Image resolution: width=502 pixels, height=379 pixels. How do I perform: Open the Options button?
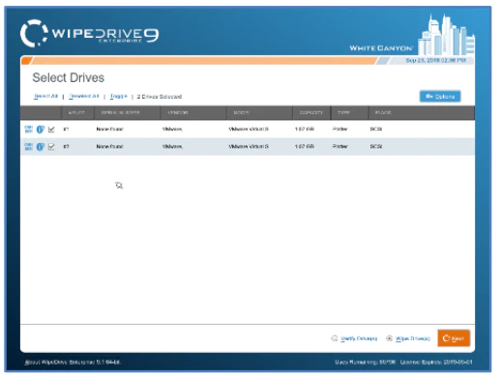[440, 97]
